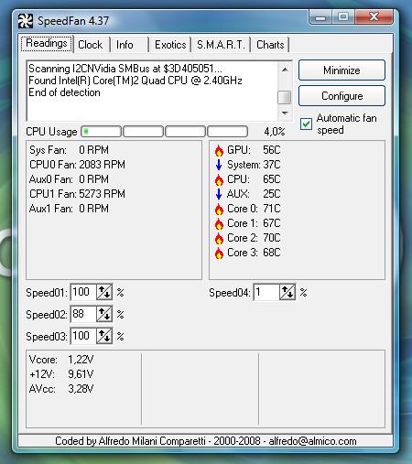
Task: Click the 4,0% CPU usage value
Action: coord(275,132)
